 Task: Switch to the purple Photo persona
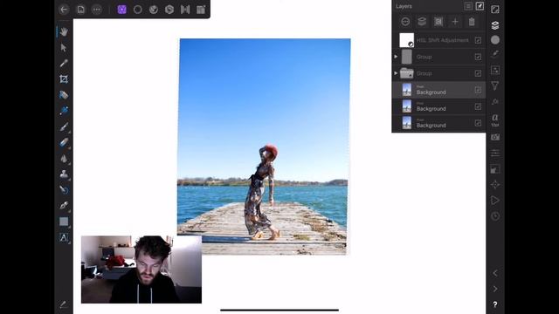pyautogui.click(x=122, y=10)
